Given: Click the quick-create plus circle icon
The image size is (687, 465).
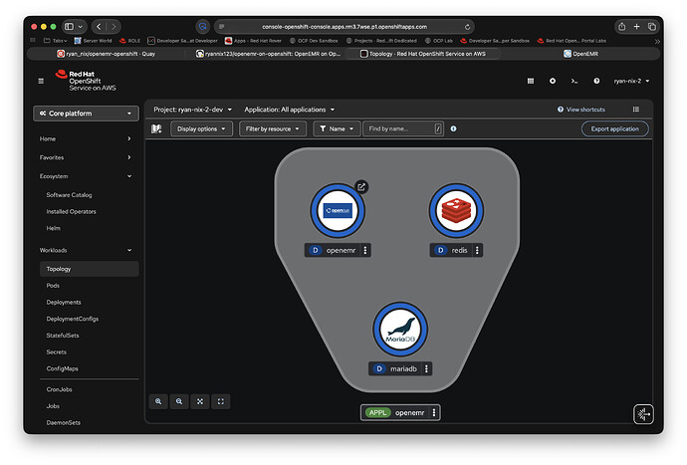Looking at the screenshot, I should [553, 81].
